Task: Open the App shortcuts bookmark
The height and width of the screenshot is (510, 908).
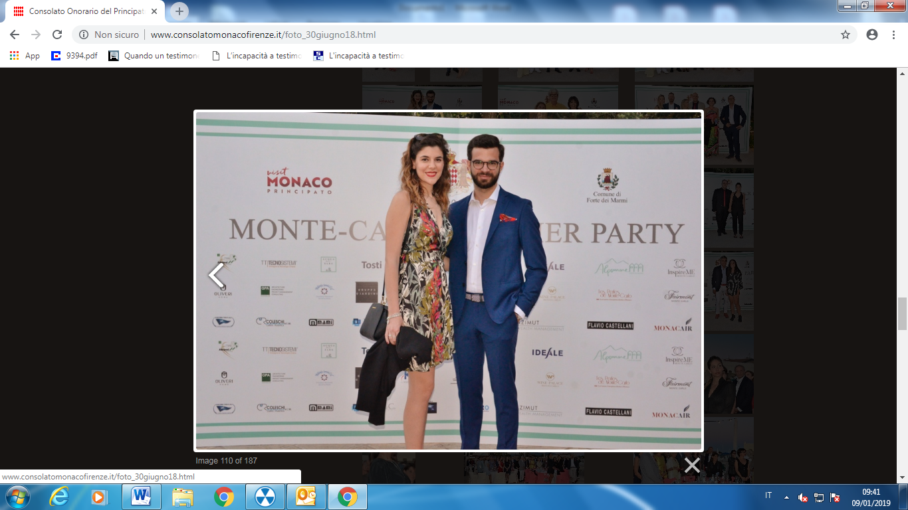Action: [x=25, y=56]
